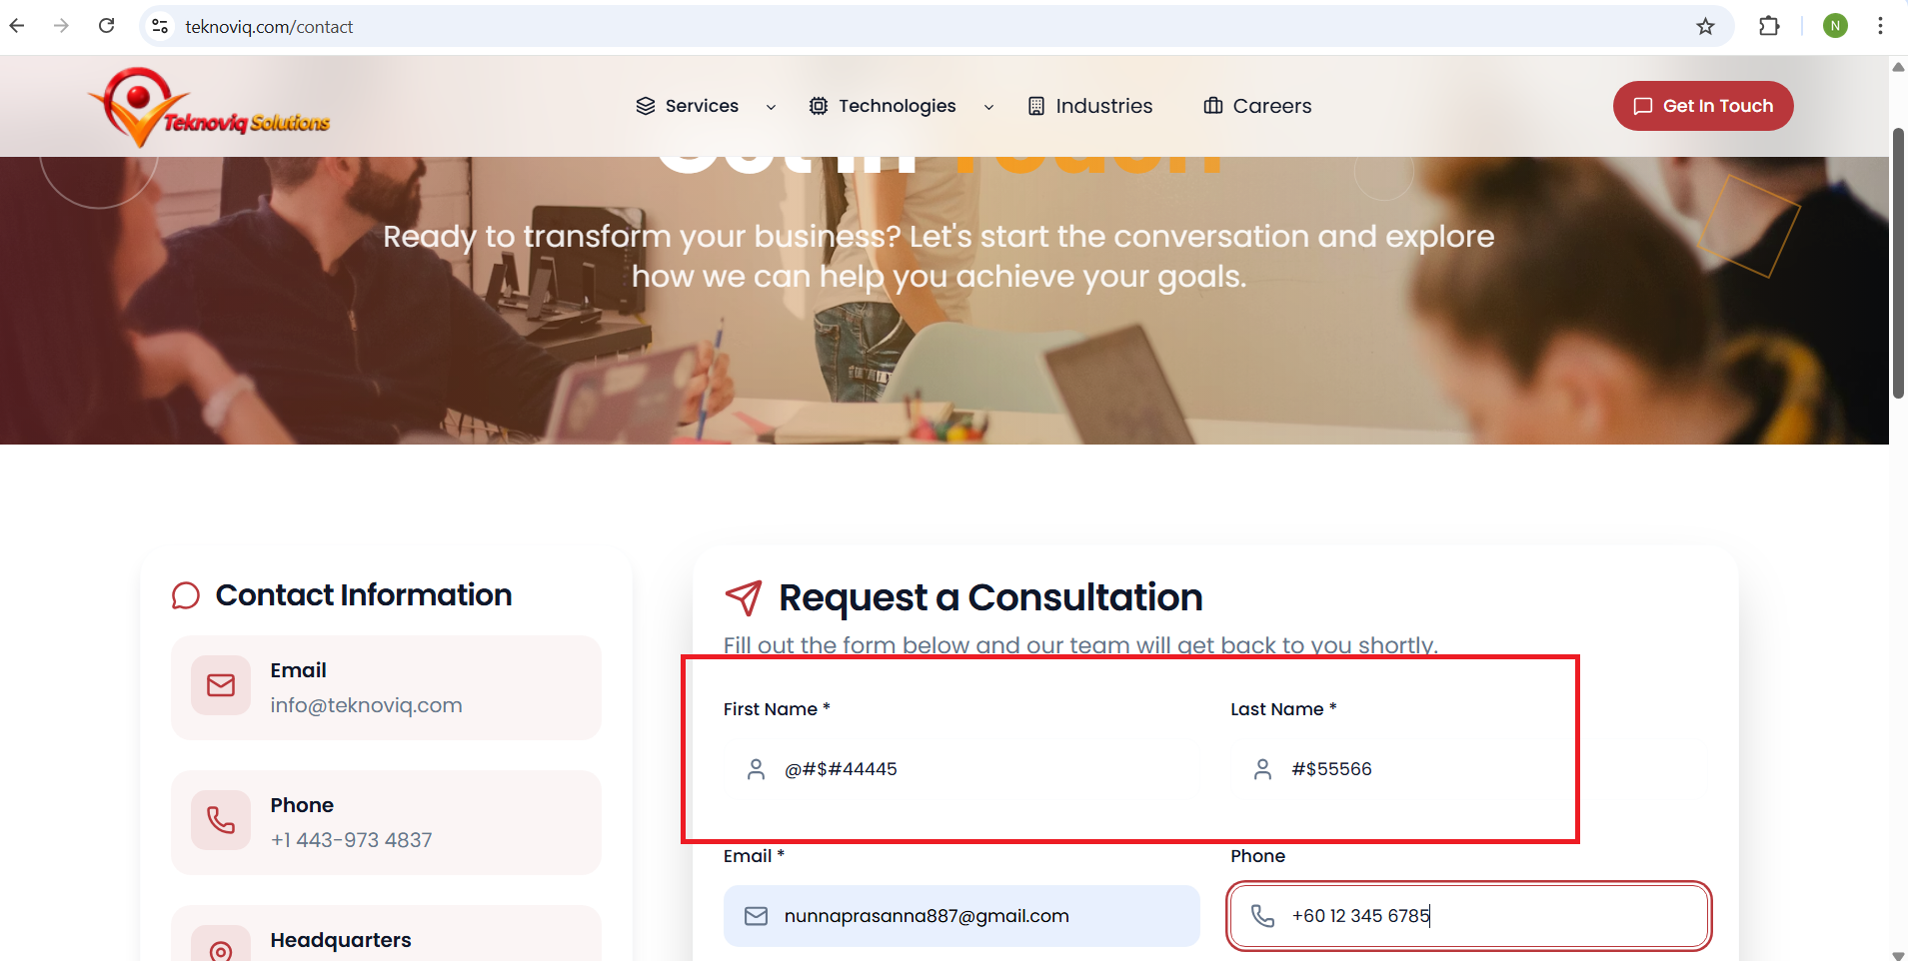Click the page vertical scrollbar thumb
The width and height of the screenshot is (1908, 961).
[1897, 265]
